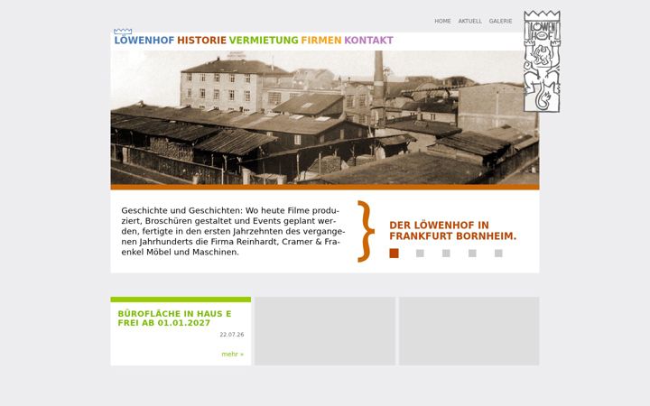This screenshot has height=406, width=650.
Task: Open the AKTUELL link
Action: pyautogui.click(x=469, y=21)
